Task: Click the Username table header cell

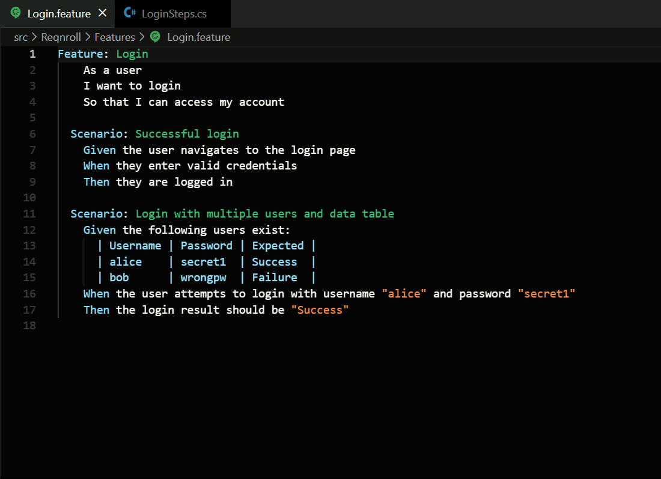Action: coord(135,246)
